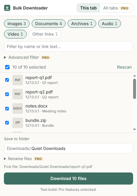Image resolution: width=137 pixels, height=196 pixels.
Task: Click the scrollbar up arrow
Action: (x=134, y=76)
